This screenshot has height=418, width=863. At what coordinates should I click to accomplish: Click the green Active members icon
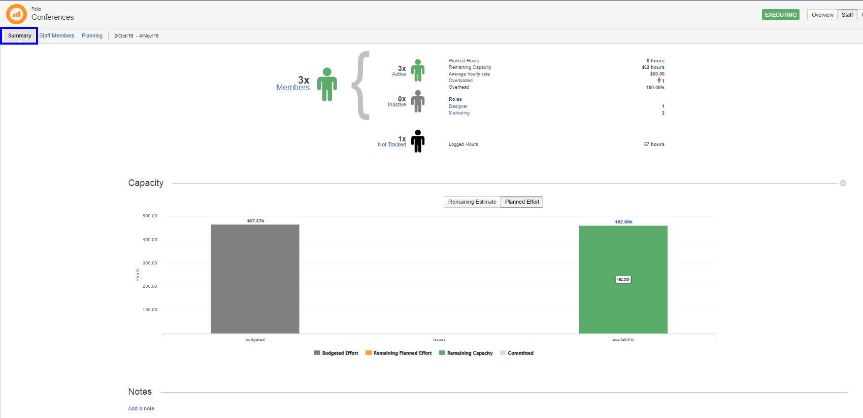pyautogui.click(x=418, y=71)
